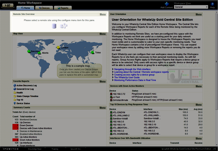Select the London yellow map marker

[x=58, y=47]
